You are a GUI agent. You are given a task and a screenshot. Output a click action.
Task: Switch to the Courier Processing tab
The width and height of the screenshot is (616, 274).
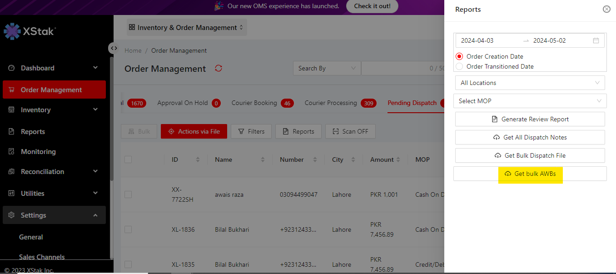tap(331, 103)
